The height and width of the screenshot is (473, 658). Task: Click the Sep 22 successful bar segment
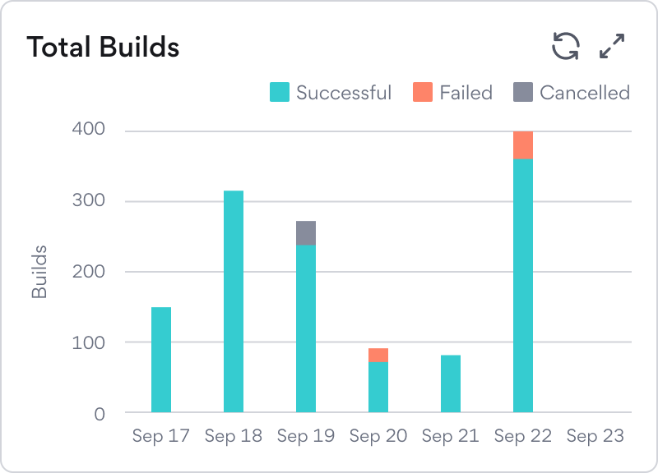pos(523,286)
